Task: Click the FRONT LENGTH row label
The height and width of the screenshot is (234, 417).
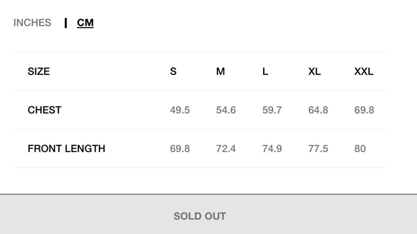Action: pos(66,148)
